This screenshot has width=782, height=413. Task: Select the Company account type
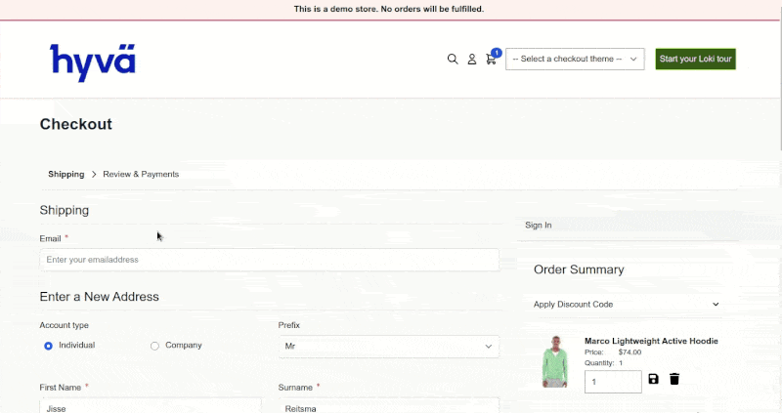pos(154,346)
